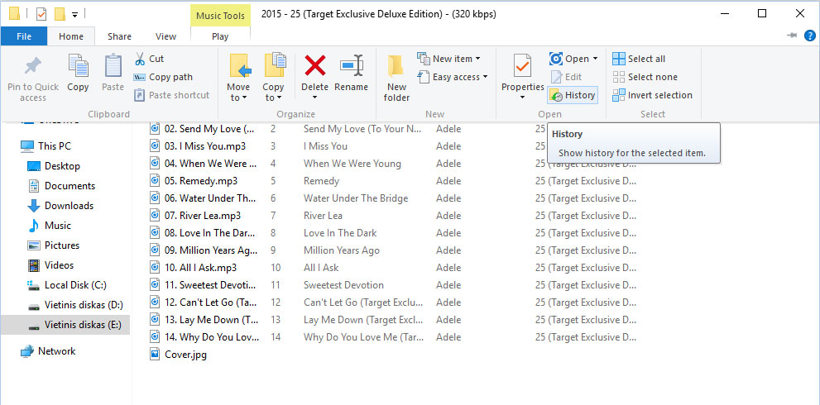This screenshot has height=405, width=820.
Task: Click New folder icon in title bar
Action: [60, 13]
